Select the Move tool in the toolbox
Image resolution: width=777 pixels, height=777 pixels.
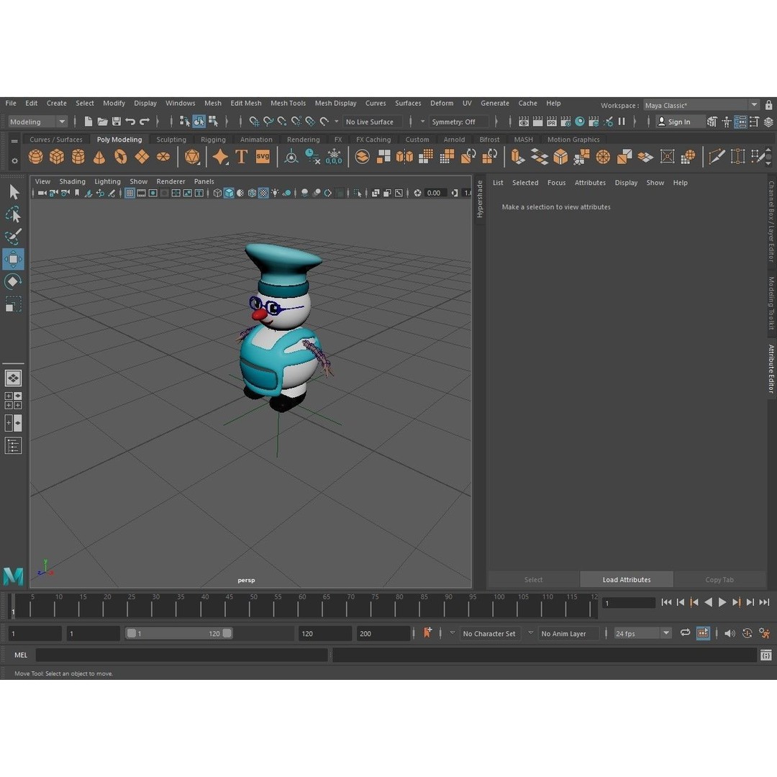(x=13, y=259)
